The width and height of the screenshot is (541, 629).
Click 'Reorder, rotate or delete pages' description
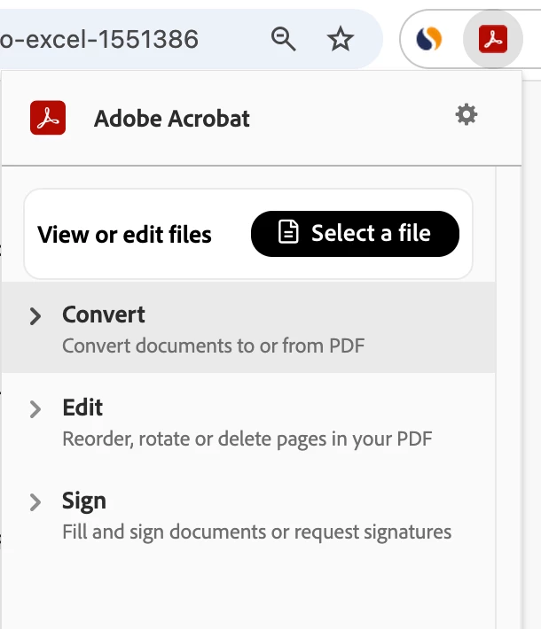click(247, 439)
